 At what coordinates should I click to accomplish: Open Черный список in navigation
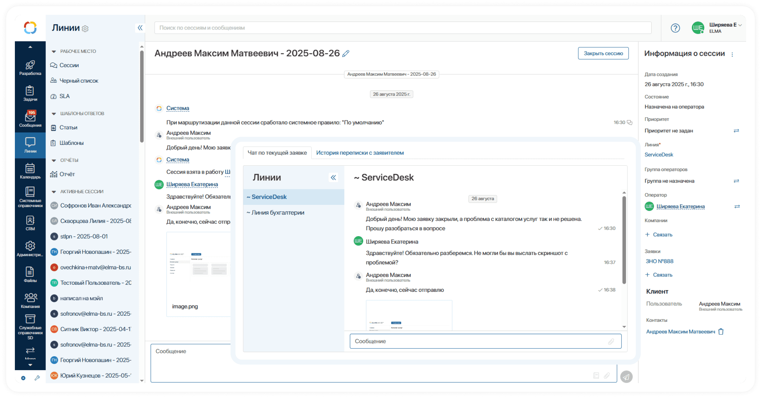(x=74, y=81)
